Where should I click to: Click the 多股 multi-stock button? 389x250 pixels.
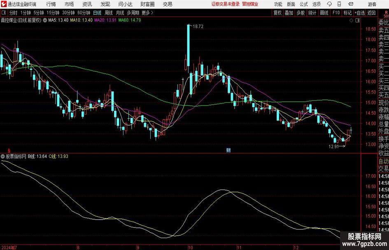pyautogui.click(x=300, y=13)
